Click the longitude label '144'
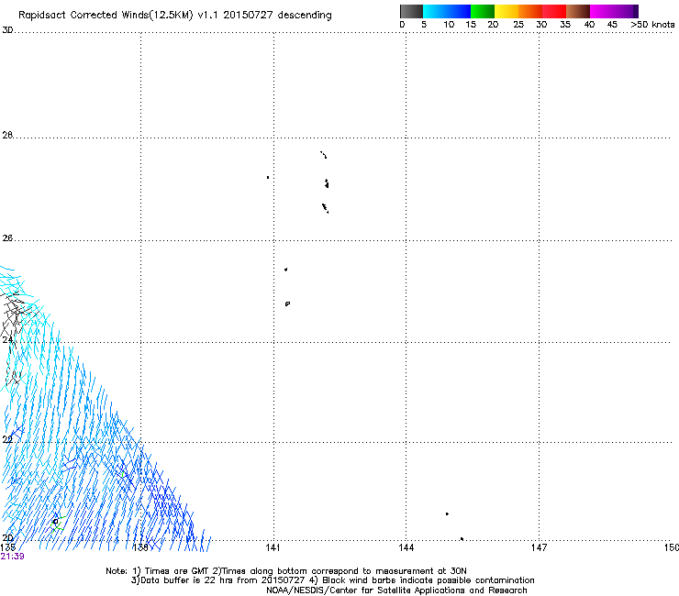This screenshot has width=679, height=596. pyautogui.click(x=406, y=547)
